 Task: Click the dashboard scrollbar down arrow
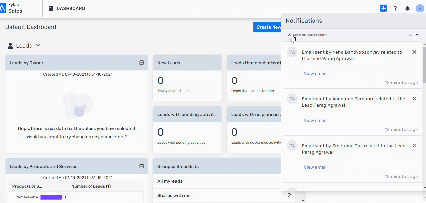tap(303, 201)
